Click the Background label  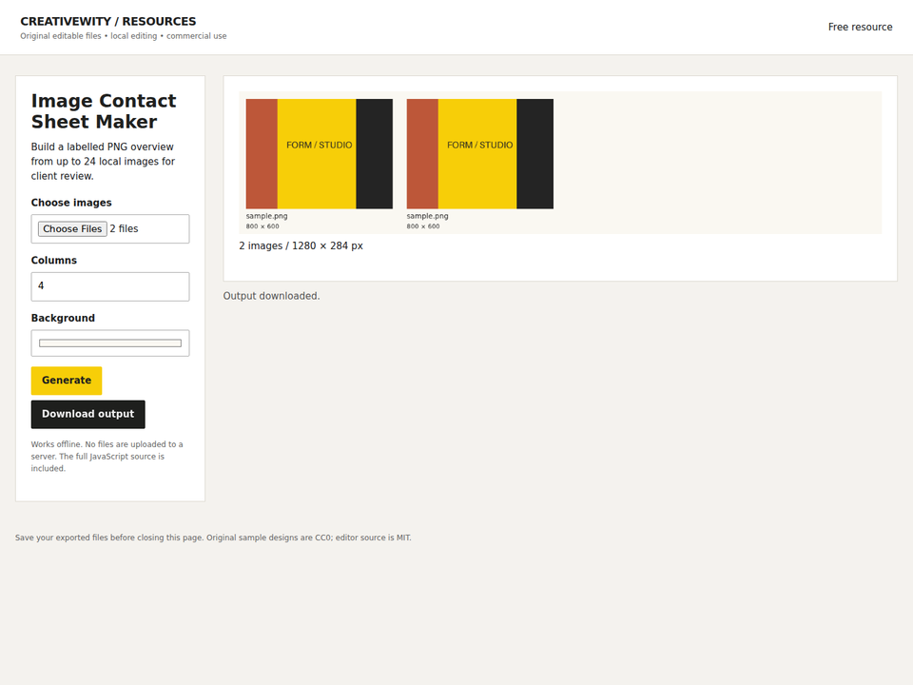63,318
